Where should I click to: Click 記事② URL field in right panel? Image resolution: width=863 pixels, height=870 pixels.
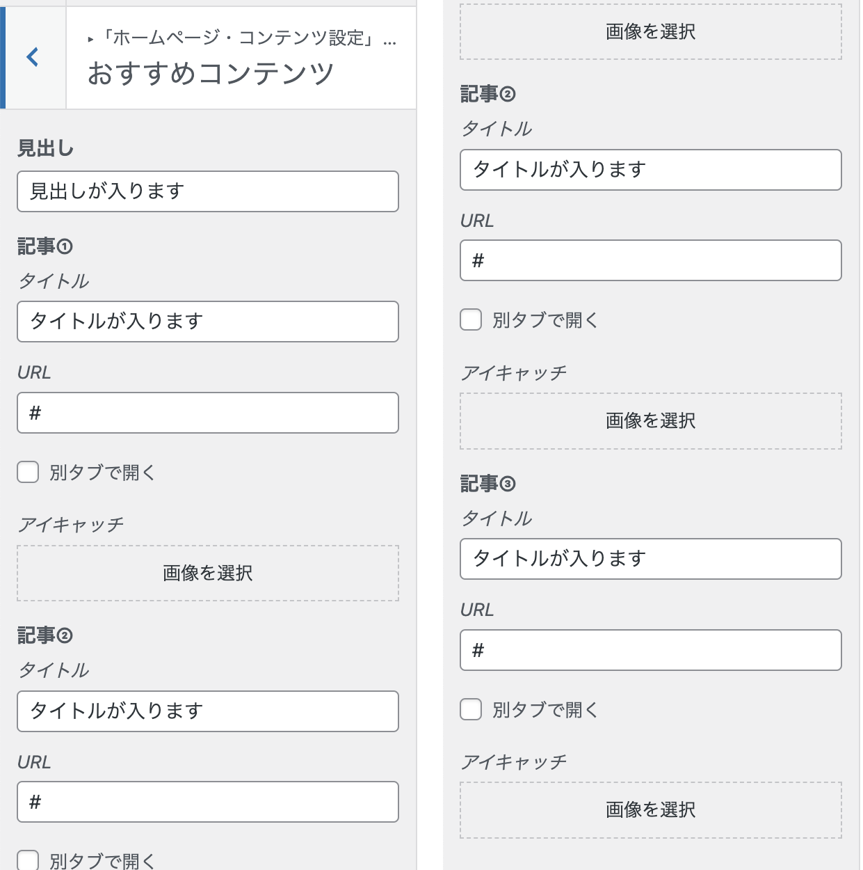coord(651,260)
